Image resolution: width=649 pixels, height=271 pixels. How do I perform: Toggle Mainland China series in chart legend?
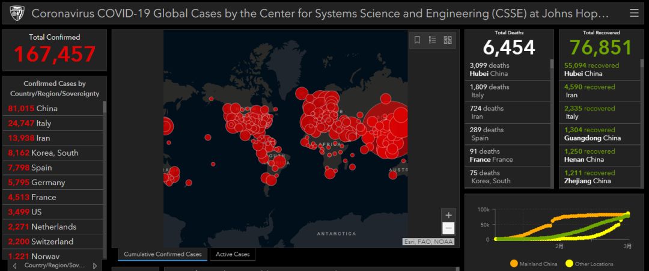coord(532,264)
